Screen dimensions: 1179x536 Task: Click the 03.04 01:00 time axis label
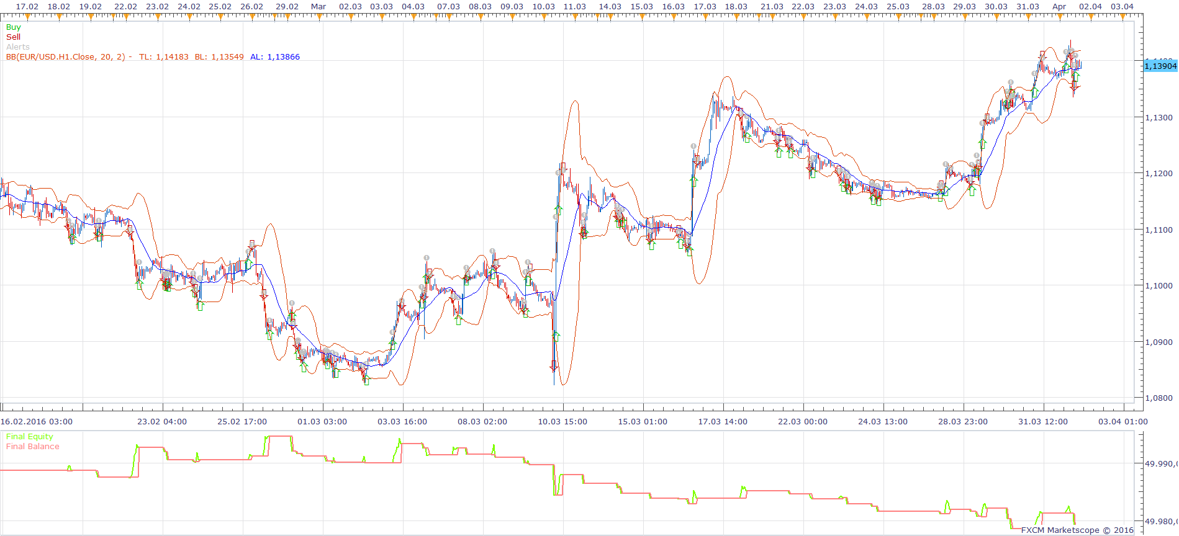(x=1123, y=422)
